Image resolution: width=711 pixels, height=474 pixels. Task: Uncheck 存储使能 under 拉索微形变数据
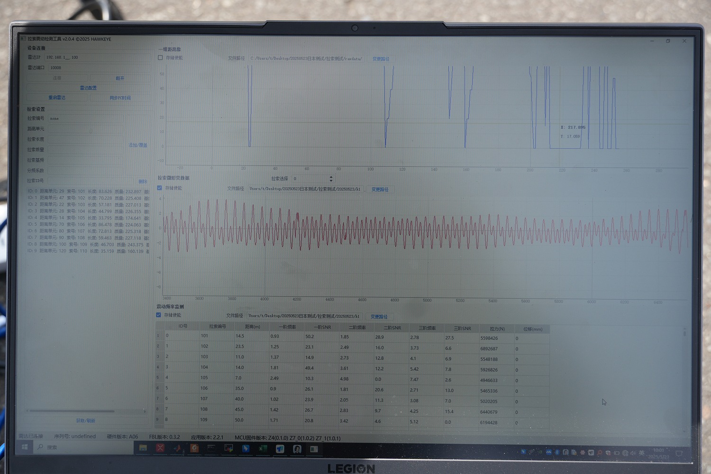(x=160, y=188)
